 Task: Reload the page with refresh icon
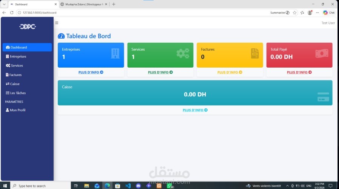12,13
